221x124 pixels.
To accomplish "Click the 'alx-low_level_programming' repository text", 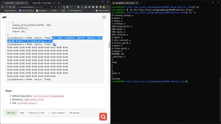I will click(x=49, y=96).
